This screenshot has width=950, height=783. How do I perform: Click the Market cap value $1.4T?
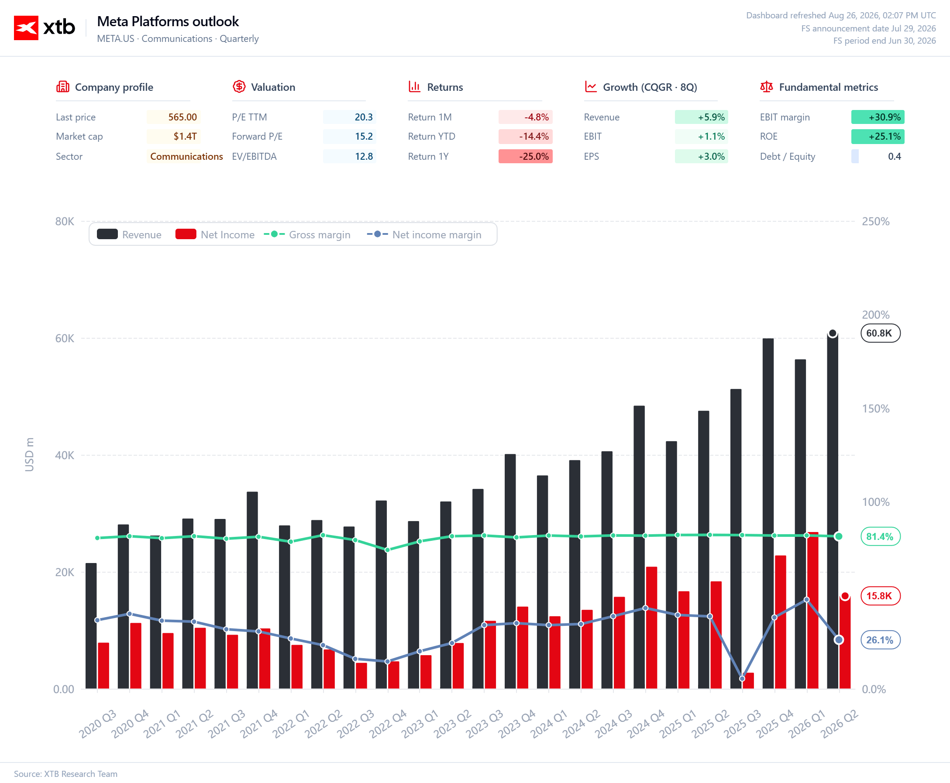[174, 136]
